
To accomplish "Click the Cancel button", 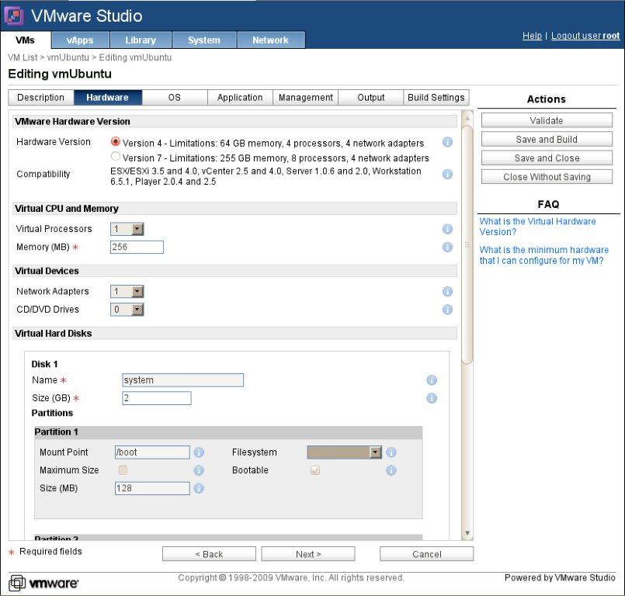I will [426, 554].
